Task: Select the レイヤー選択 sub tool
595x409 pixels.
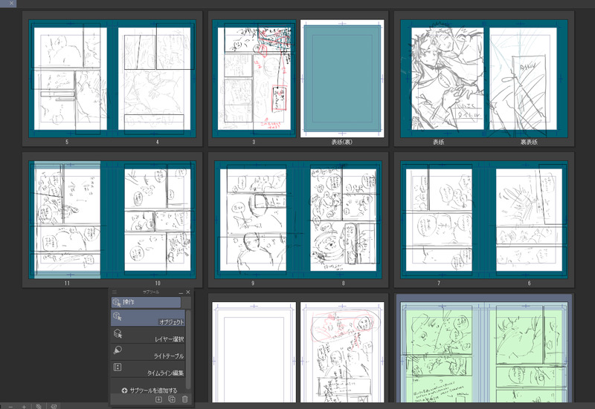Action: pos(148,335)
